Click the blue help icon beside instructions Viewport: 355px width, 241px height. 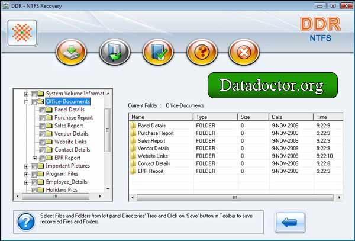tap(26, 221)
